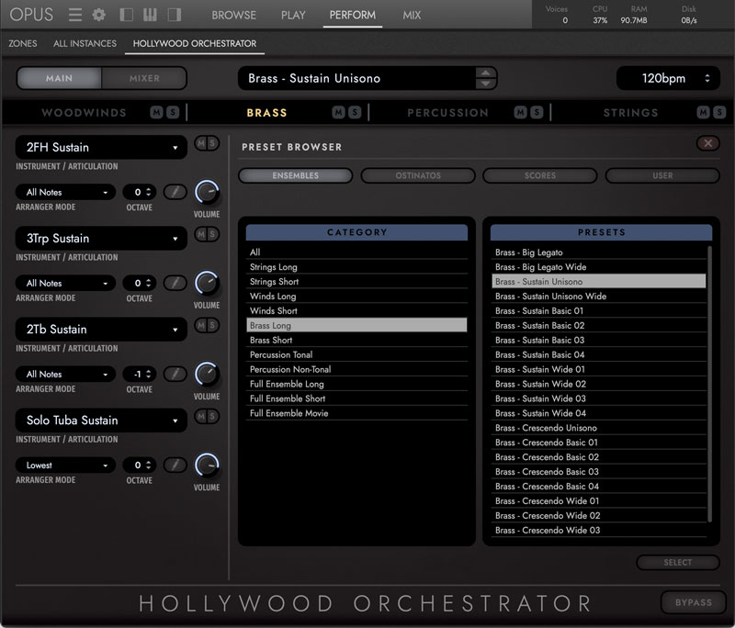The image size is (735, 628).
Task: Switch the Main/Mixer toggle to Mixer
Action: (x=144, y=78)
